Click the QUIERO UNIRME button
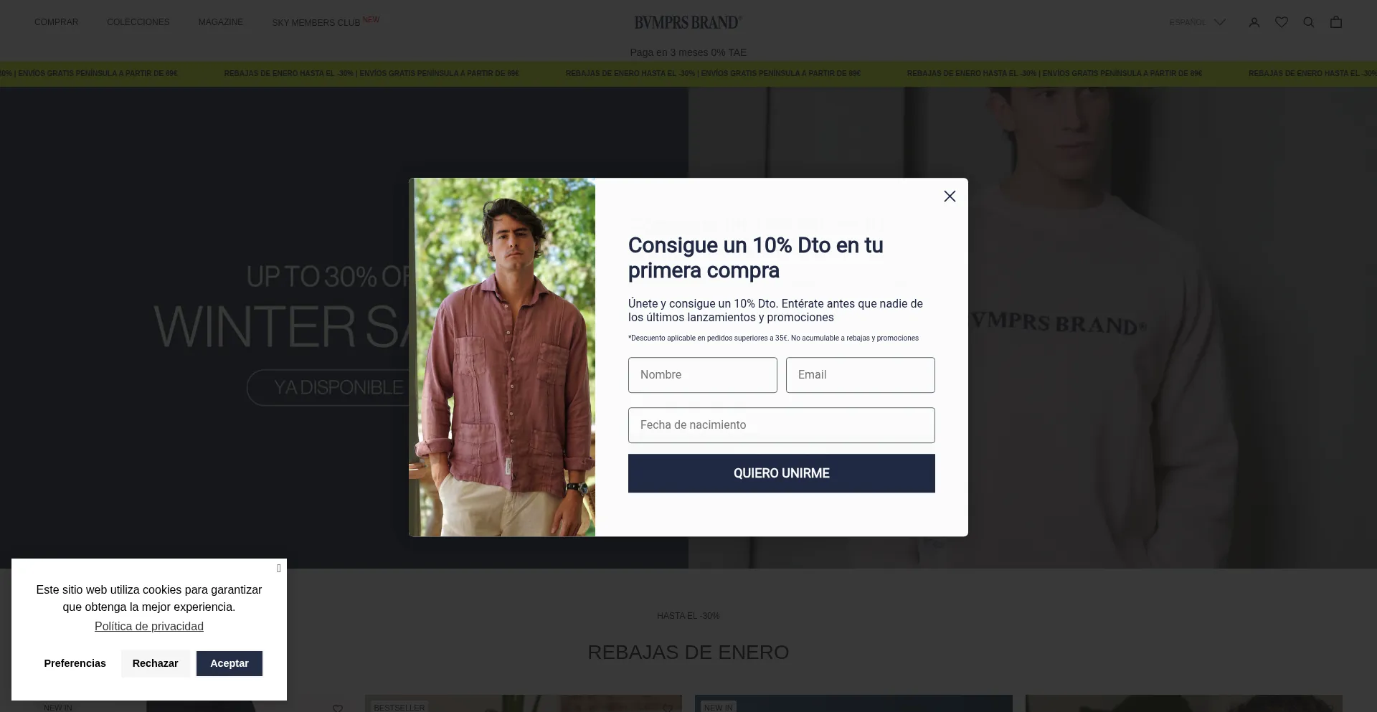The height and width of the screenshot is (712, 1377). (x=782, y=473)
